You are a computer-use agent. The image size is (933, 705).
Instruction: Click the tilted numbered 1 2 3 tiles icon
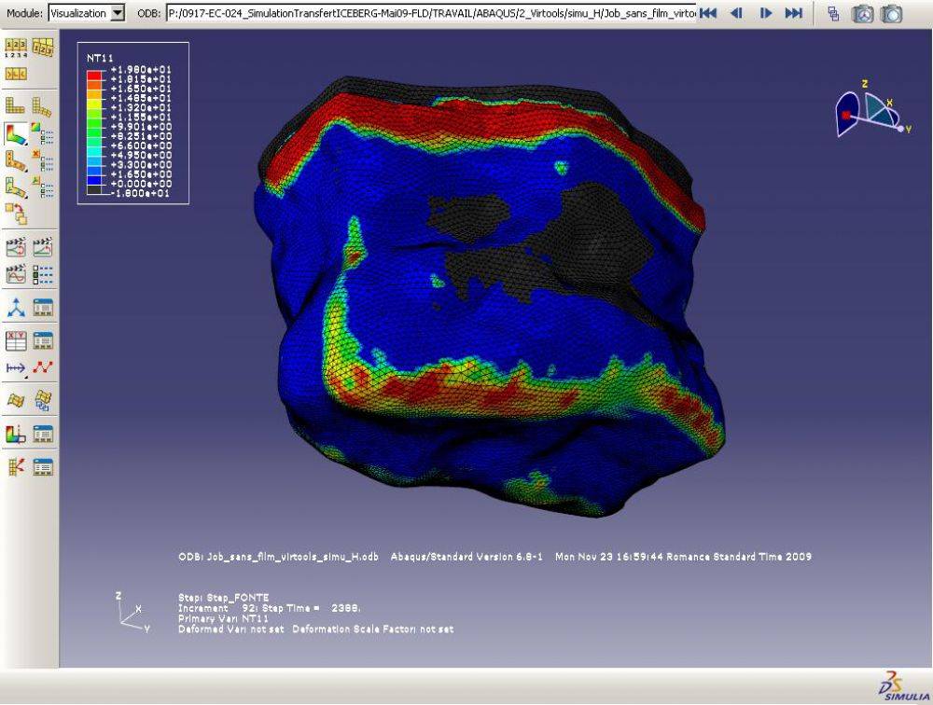[x=43, y=48]
